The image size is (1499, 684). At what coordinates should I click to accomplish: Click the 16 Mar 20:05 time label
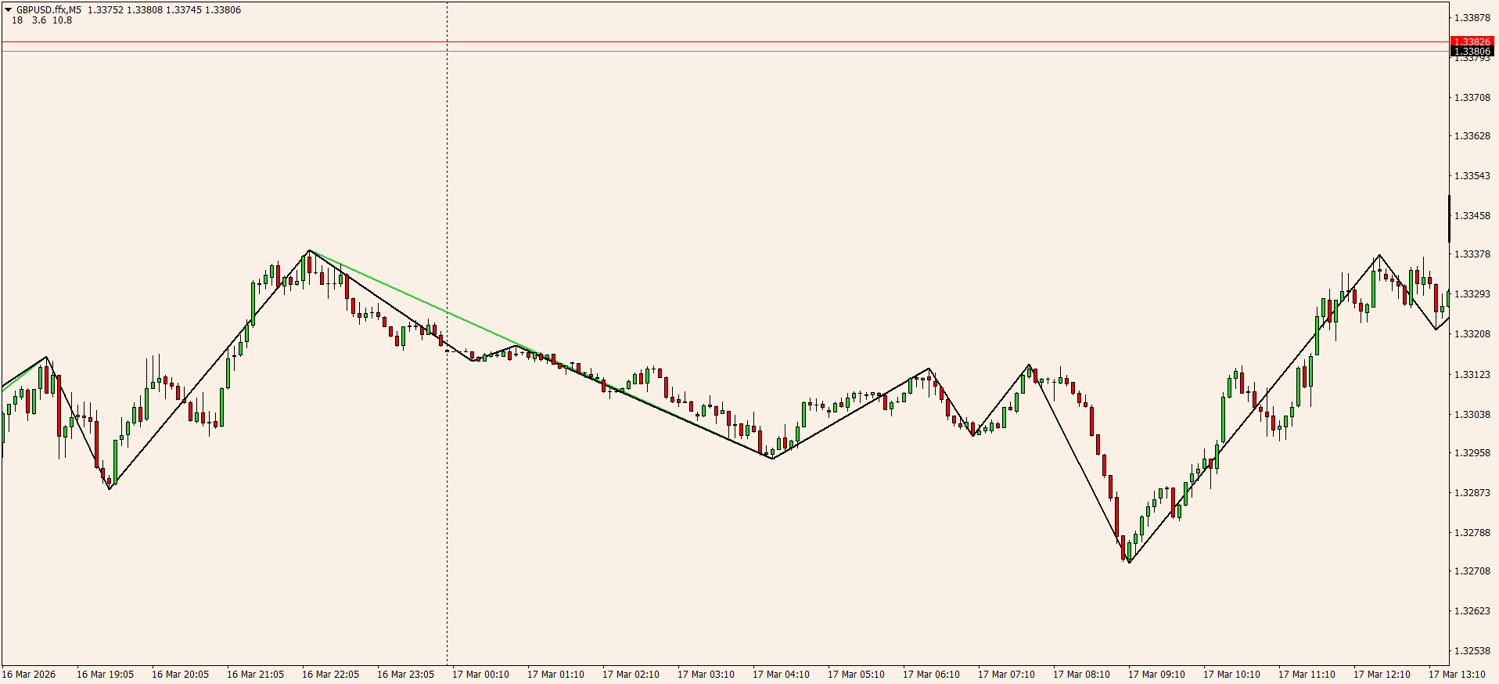pyautogui.click(x=180, y=675)
